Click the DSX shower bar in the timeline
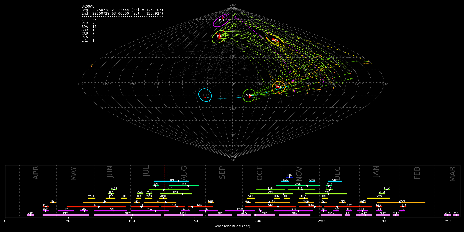This screenshot has height=232, width=464. pyautogui.click(x=239, y=211)
